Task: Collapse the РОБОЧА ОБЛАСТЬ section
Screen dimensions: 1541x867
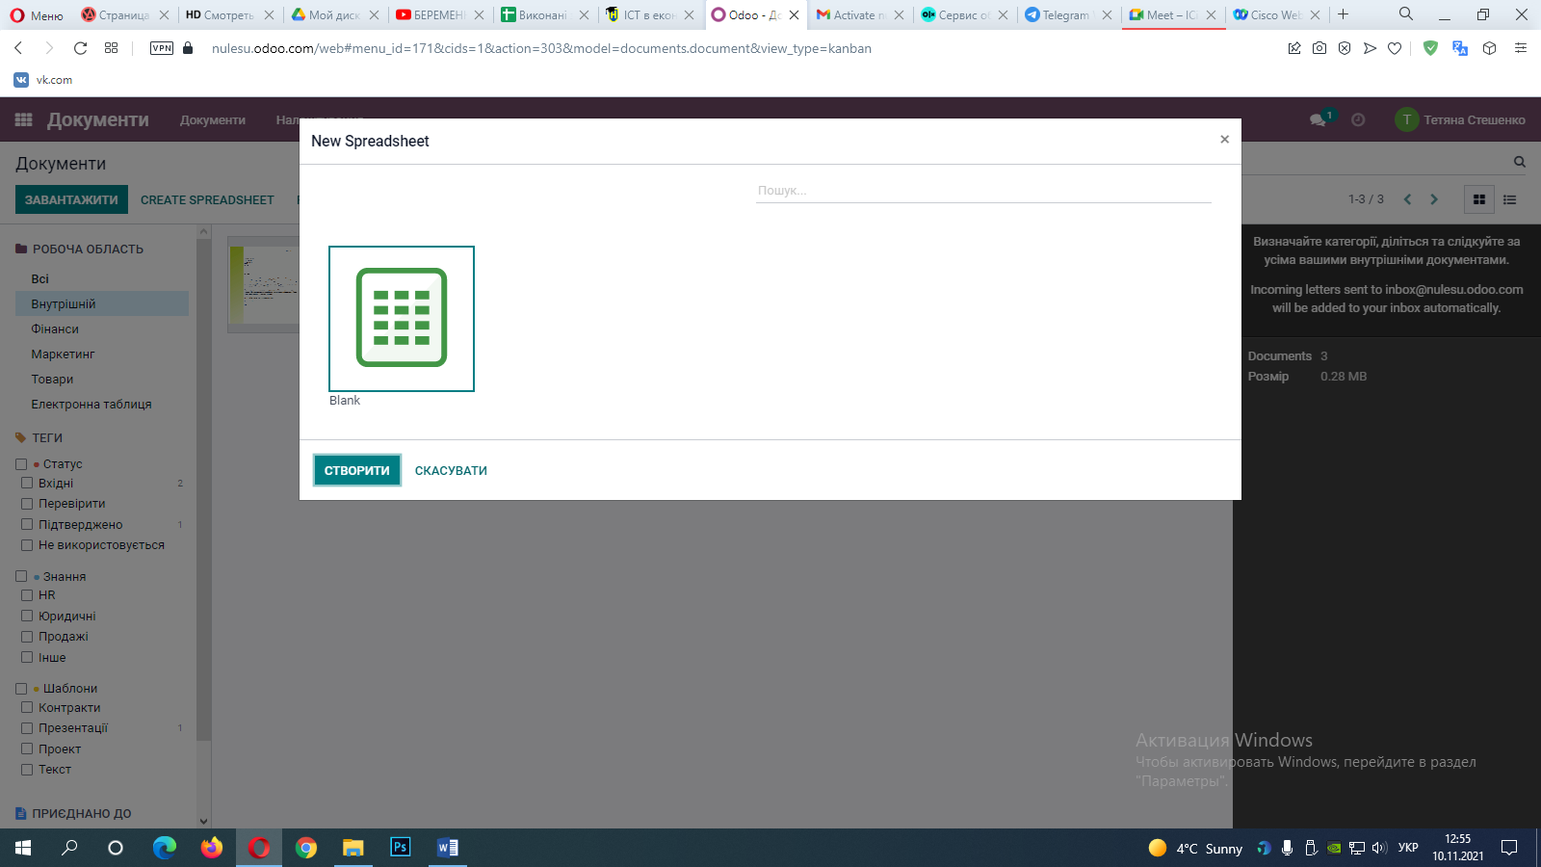Action: (x=80, y=249)
